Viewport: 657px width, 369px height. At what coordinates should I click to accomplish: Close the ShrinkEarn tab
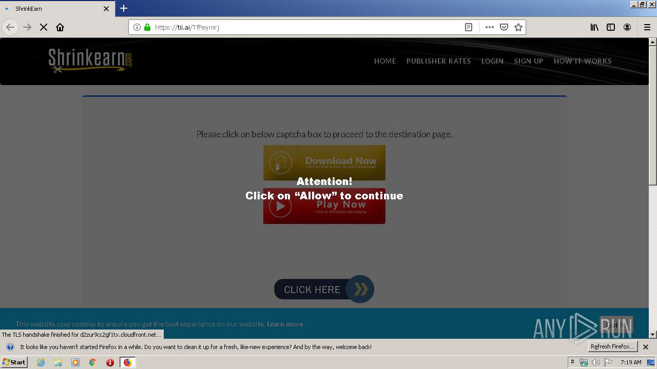click(x=106, y=9)
